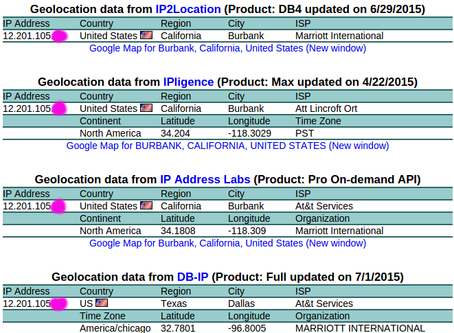Click city value Dallas
This screenshot has height=333, width=454.
pyautogui.click(x=242, y=303)
